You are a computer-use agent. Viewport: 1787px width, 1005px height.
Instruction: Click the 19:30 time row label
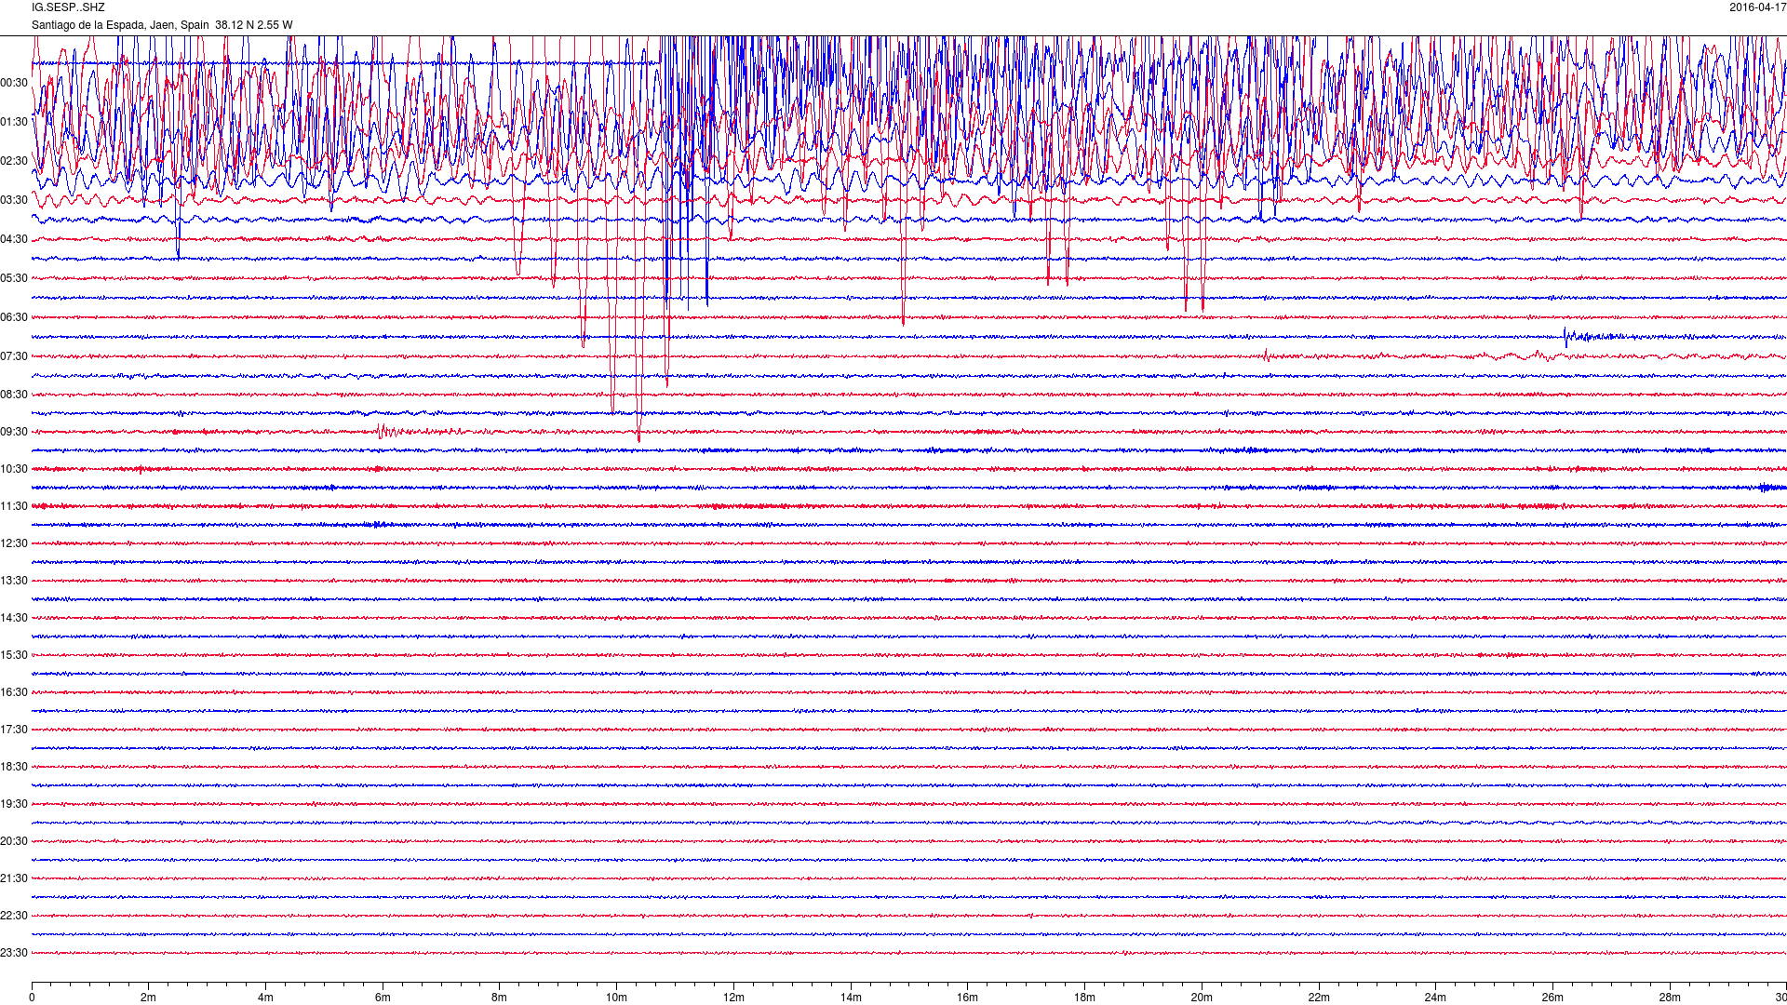[14, 804]
